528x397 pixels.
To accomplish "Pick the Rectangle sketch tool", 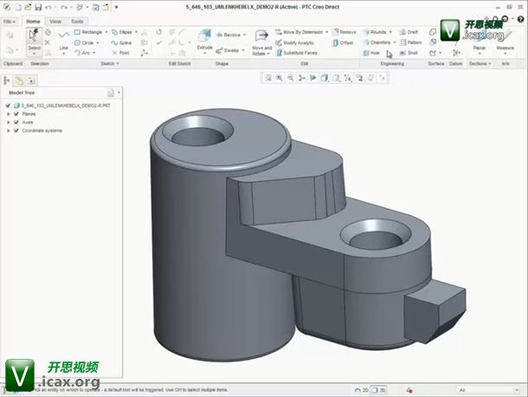I will (x=88, y=32).
